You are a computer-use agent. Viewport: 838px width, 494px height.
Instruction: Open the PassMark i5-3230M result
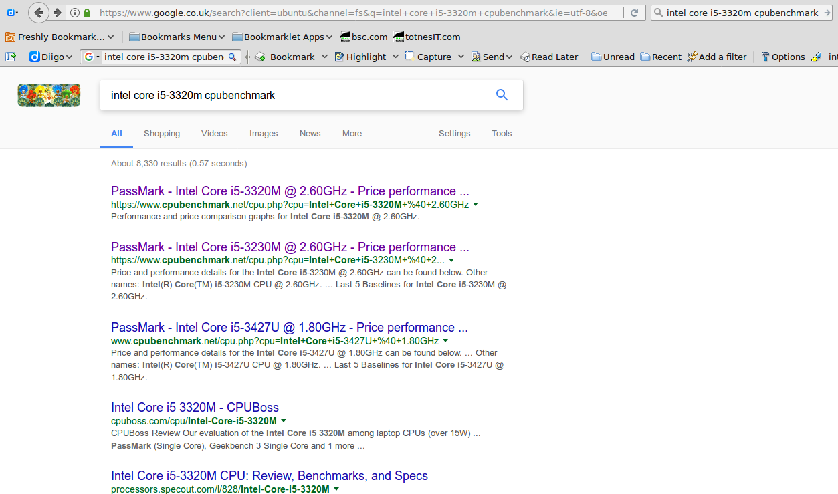click(290, 247)
